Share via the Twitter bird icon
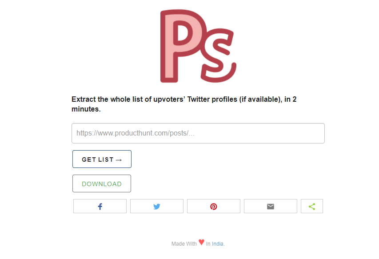Viewport: 379px width, 259px height. (x=157, y=207)
